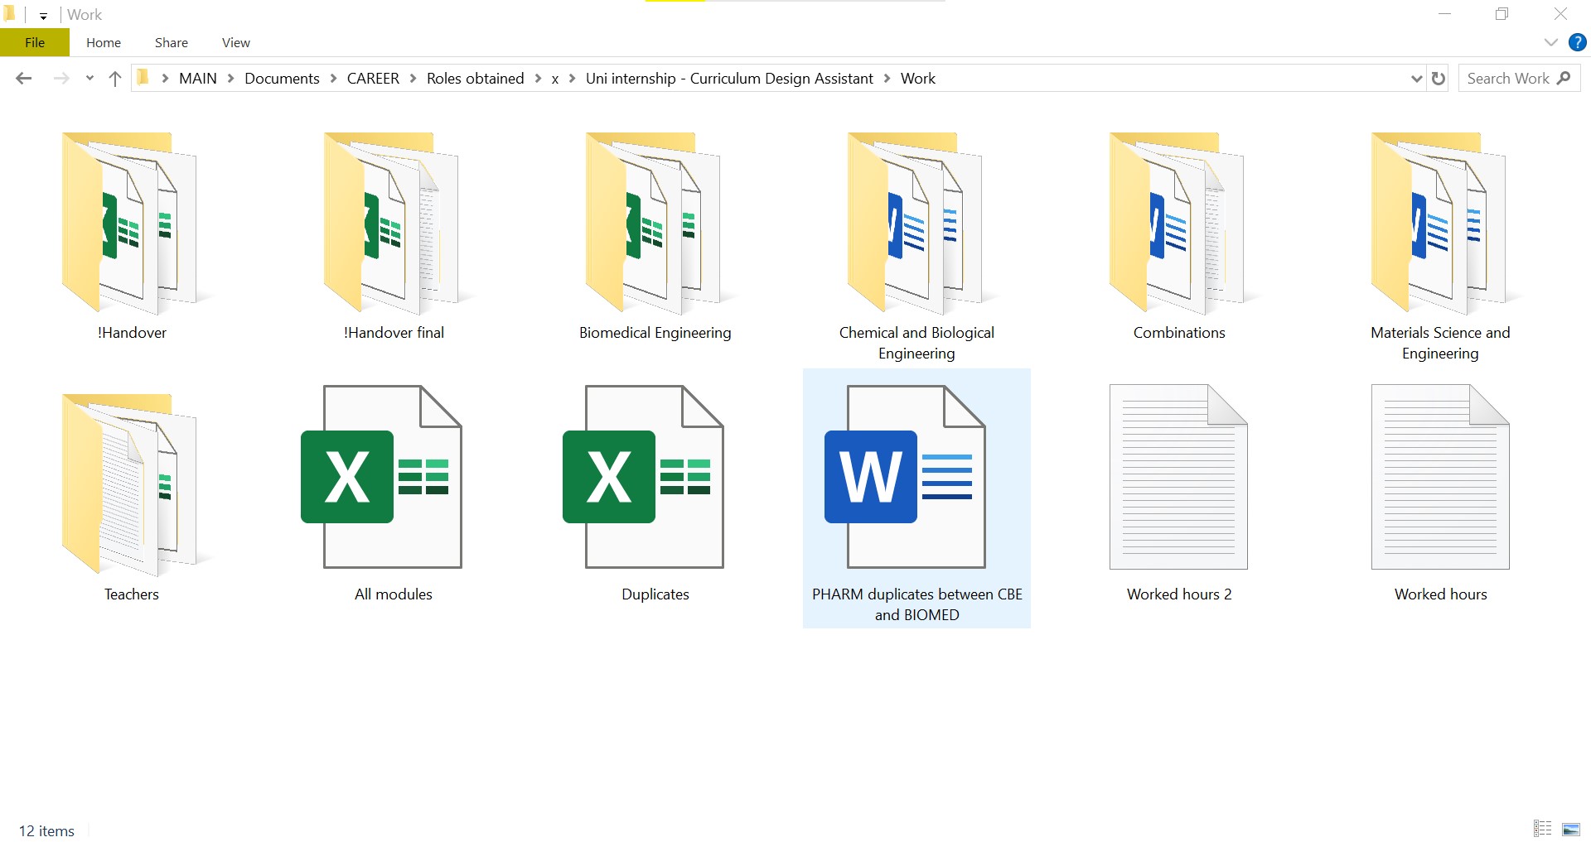Open the Share ribbon tab
This screenshot has height=842, width=1591.
point(172,42)
